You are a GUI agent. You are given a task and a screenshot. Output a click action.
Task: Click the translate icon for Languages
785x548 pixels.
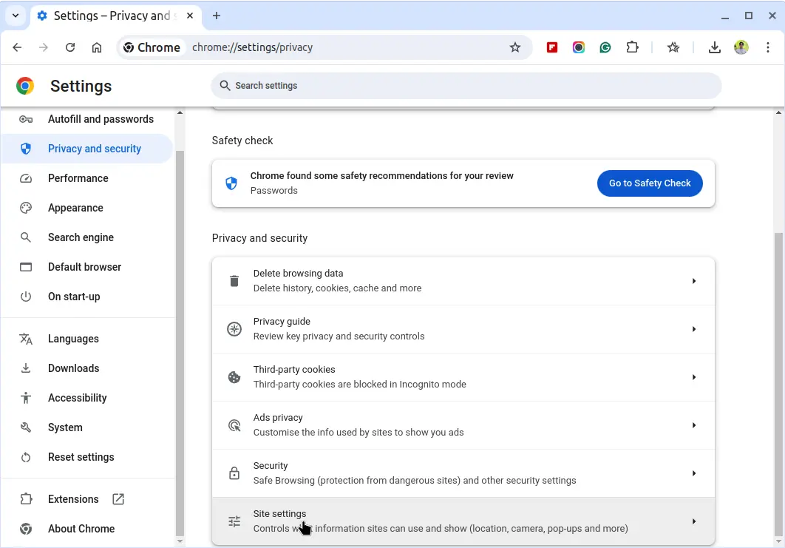(x=26, y=339)
